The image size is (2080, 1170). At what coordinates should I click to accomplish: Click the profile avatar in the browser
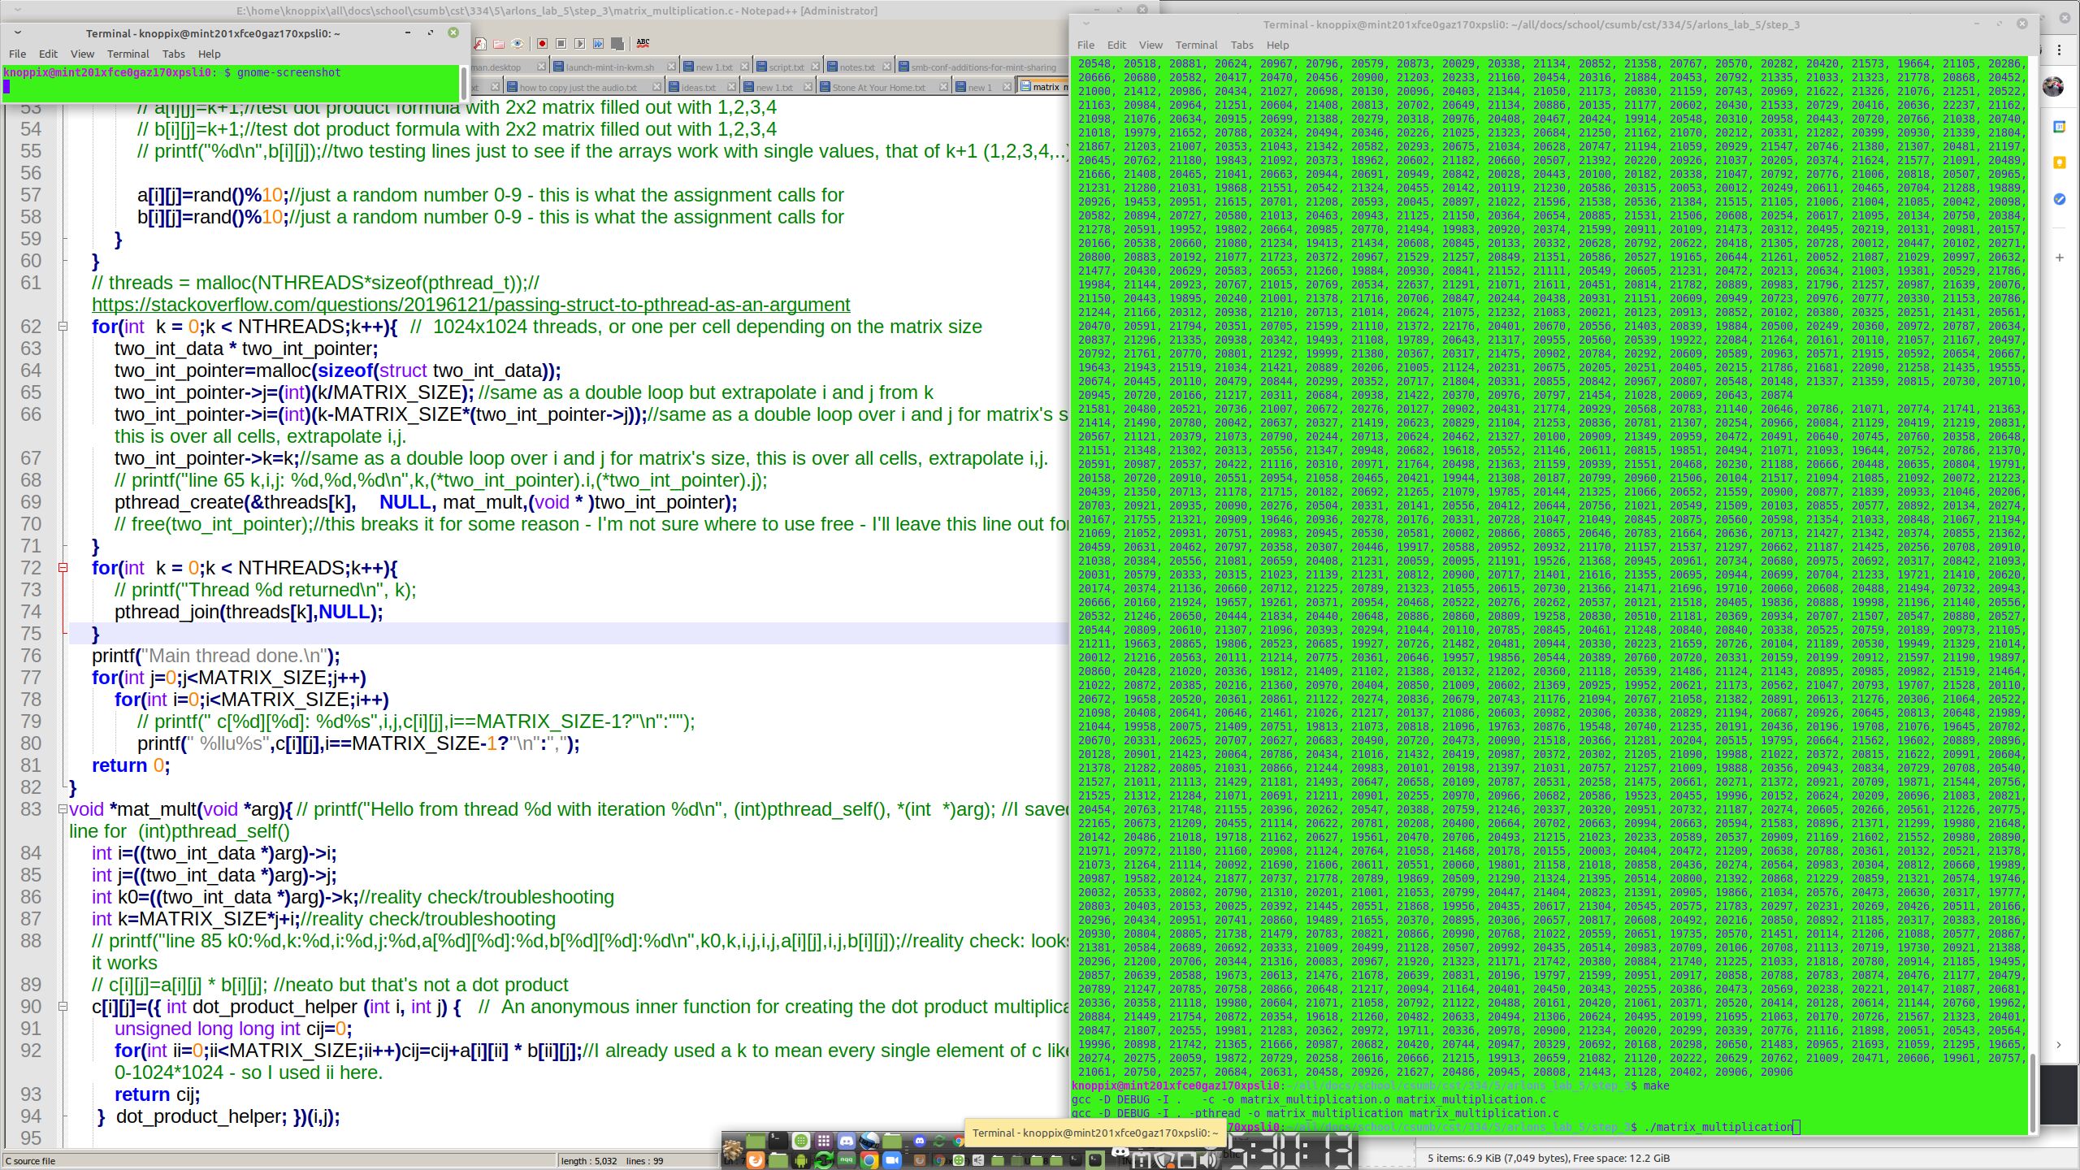[2053, 86]
